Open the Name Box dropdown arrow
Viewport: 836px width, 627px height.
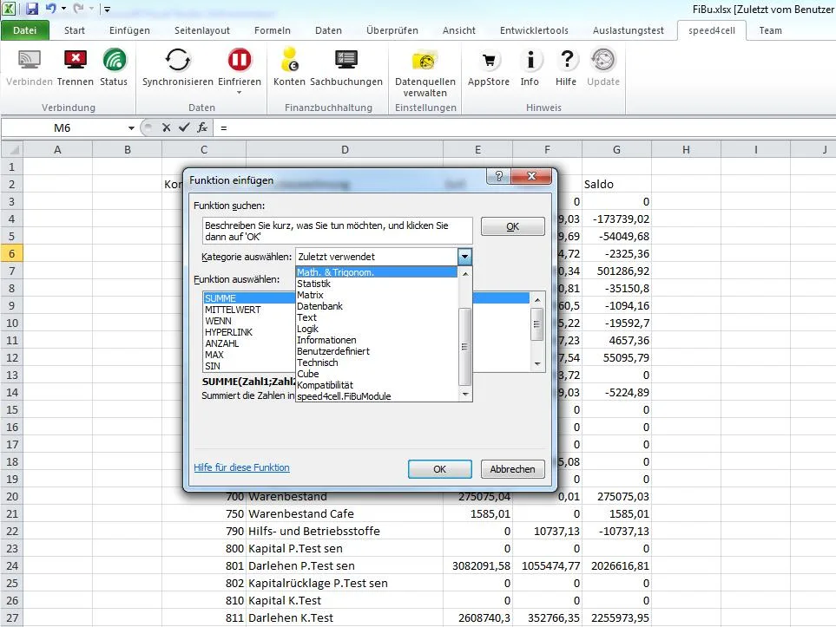pyautogui.click(x=131, y=127)
